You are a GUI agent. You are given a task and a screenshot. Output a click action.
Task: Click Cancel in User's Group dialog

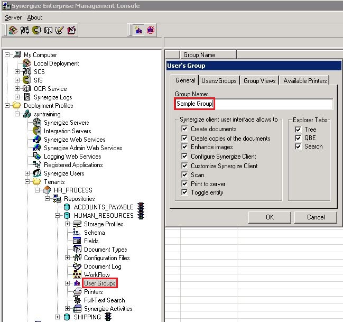316,217
